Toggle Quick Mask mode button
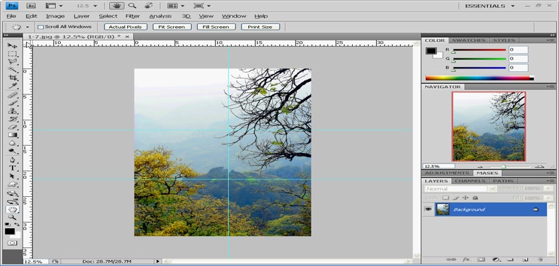 pos(13,243)
